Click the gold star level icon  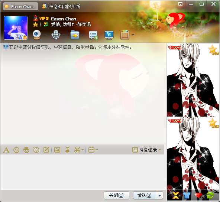(36, 25)
